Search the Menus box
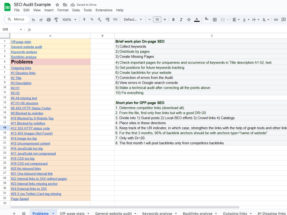This screenshot has height=215, width=287. coord(17,19)
